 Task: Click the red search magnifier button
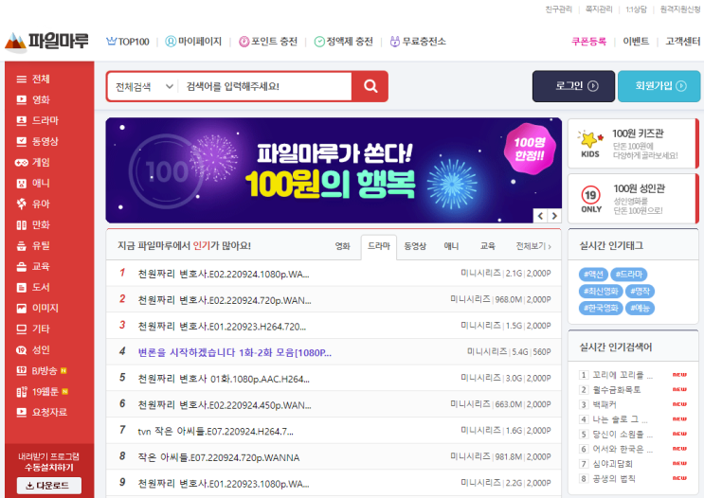pos(370,86)
